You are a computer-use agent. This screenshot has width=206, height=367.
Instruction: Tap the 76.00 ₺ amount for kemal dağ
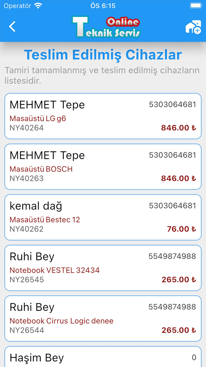click(x=181, y=229)
